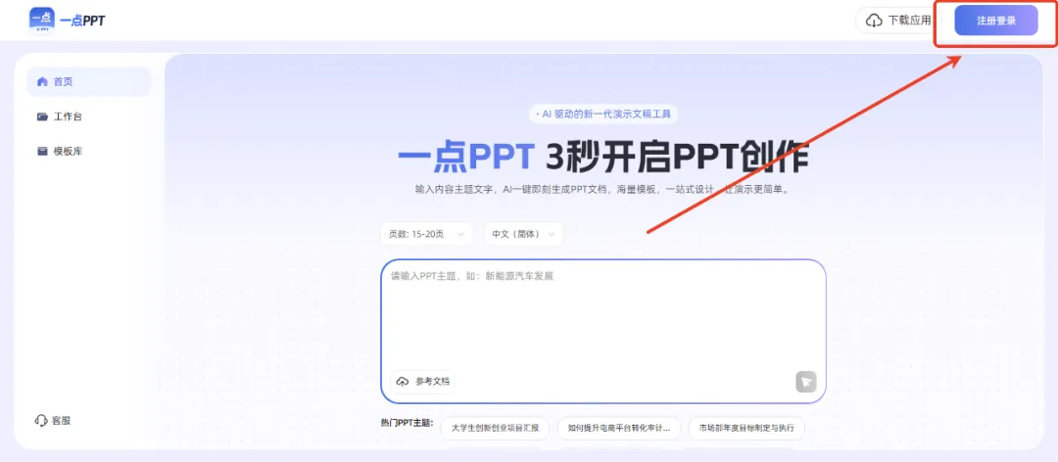Select topic 大学生创新创业项目汇报
The height and width of the screenshot is (462, 1058).
(495, 428)
